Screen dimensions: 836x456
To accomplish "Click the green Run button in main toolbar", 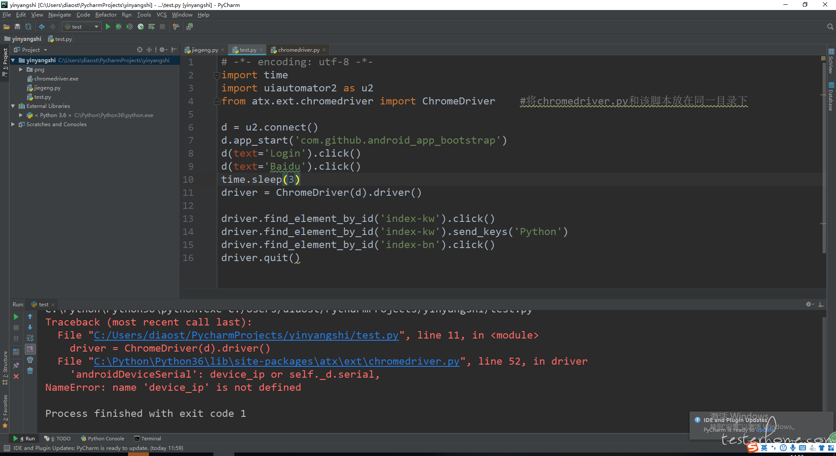I will click(x=108, y=27).
